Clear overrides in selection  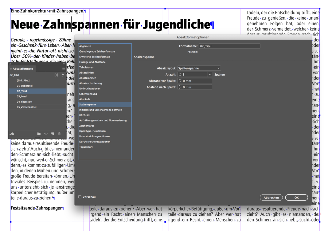pyautogui.click(x=46, y=134)
